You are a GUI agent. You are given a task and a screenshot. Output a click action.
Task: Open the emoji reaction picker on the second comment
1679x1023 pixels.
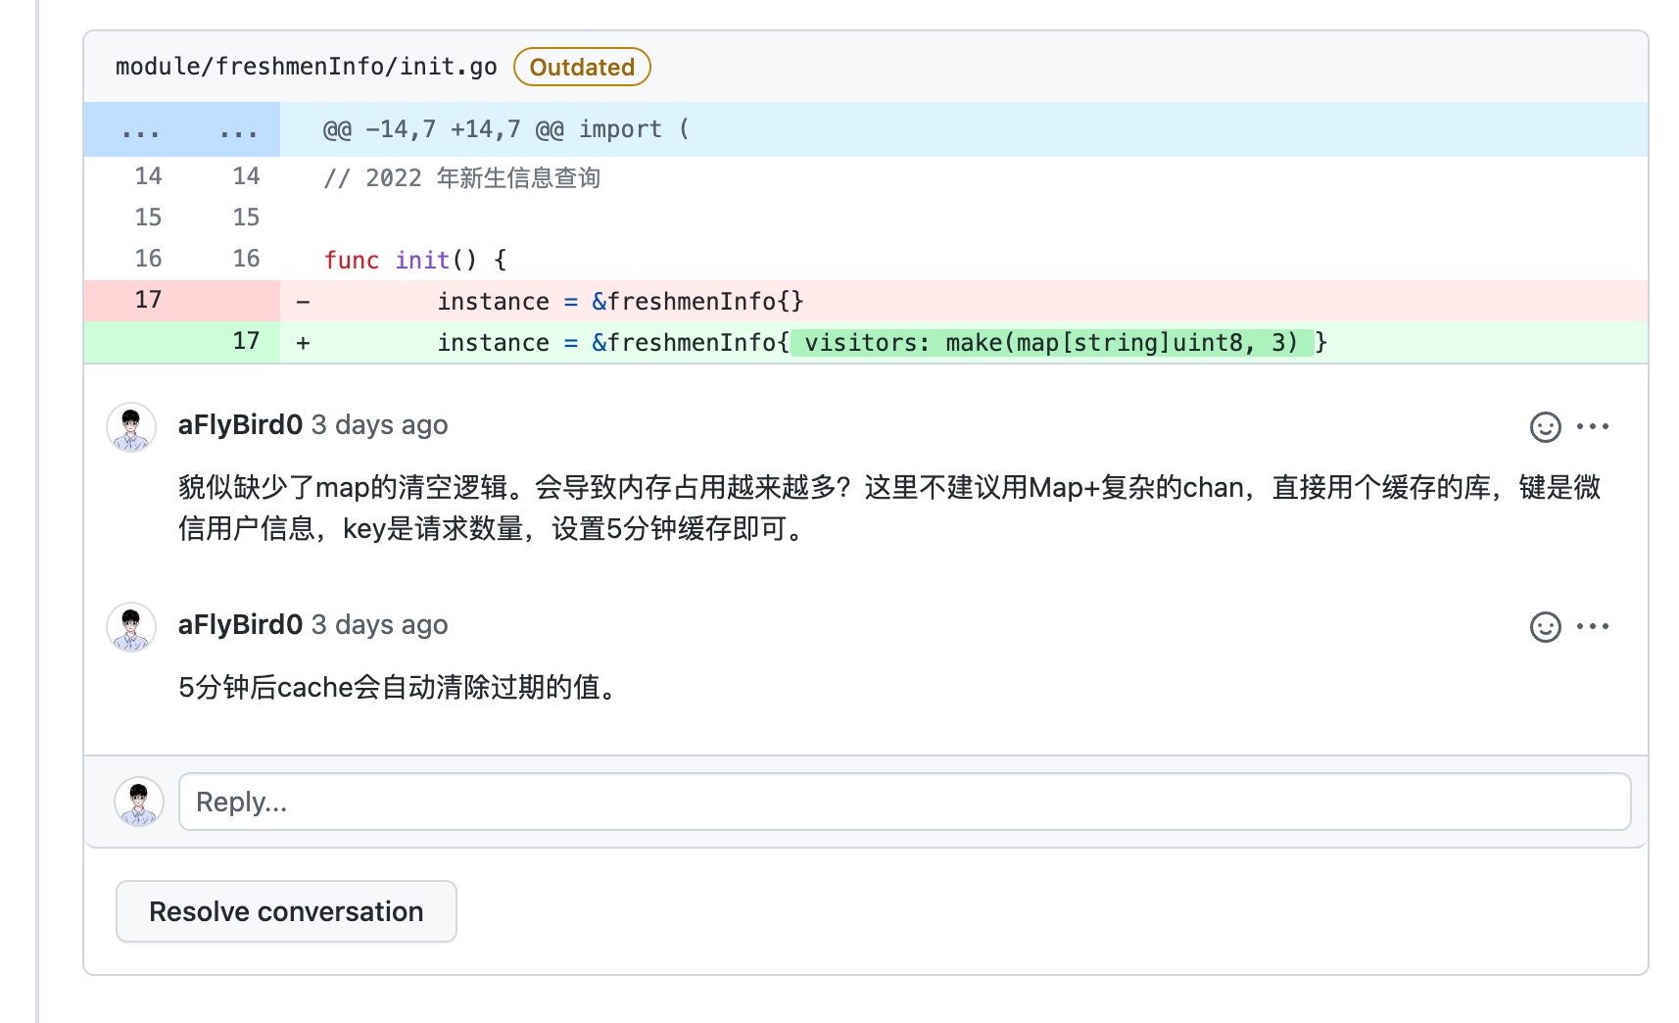point(1544,626)
